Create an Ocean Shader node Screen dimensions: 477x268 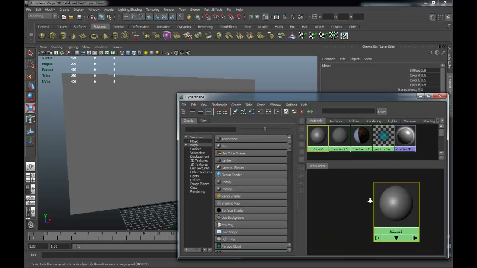coord(251,175)
